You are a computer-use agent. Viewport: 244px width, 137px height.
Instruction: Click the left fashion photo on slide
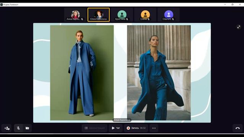[82, 73]
